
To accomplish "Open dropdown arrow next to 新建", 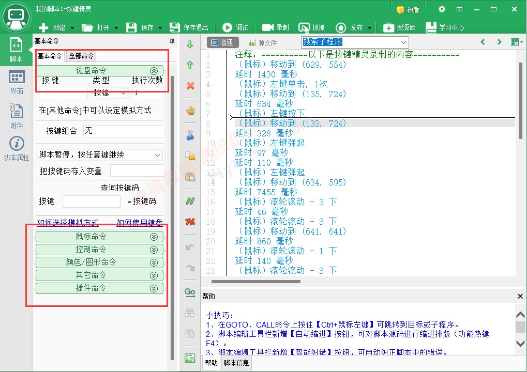I will 72,28.
